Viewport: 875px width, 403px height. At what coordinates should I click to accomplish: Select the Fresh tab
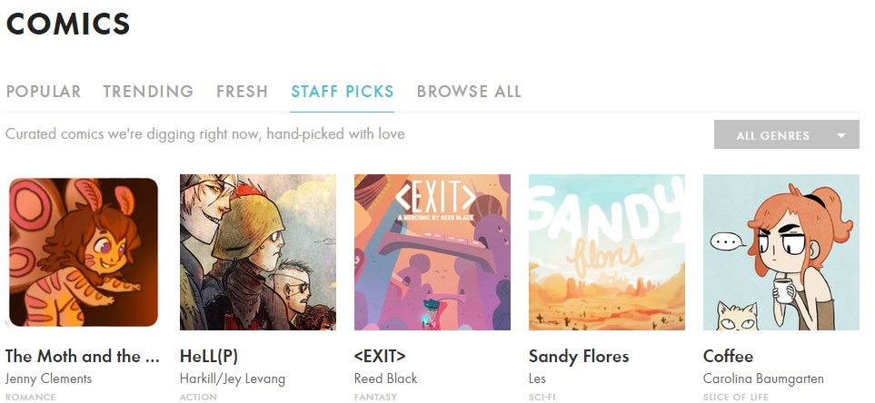coord(243,92)
